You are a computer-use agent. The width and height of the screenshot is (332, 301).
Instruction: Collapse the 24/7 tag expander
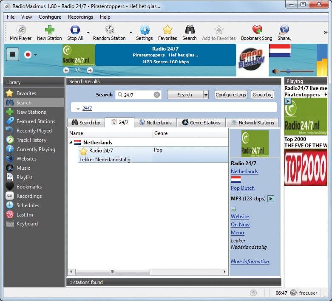click(78, 109)
